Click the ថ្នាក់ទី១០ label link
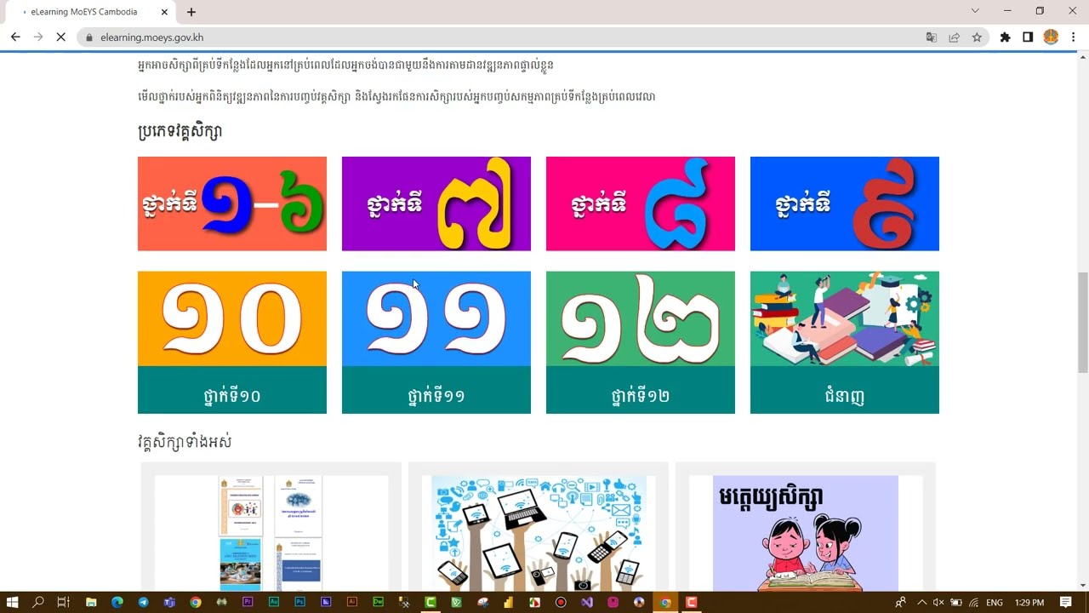 pos(232,396)
